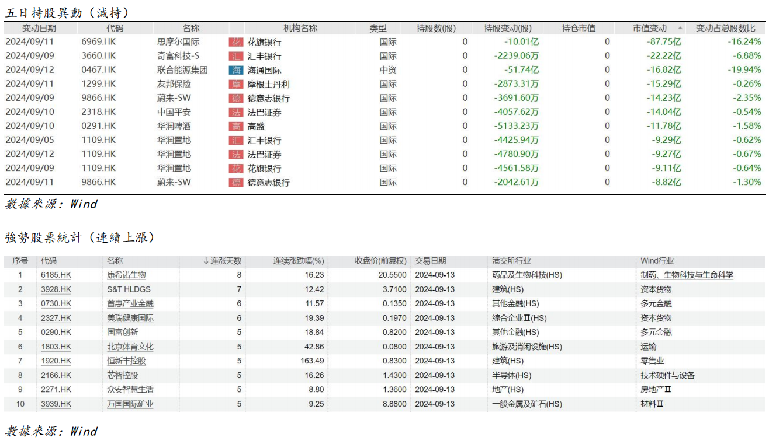Open stock code link 1803.HK
Screen dimensions: 769x444
56,347
